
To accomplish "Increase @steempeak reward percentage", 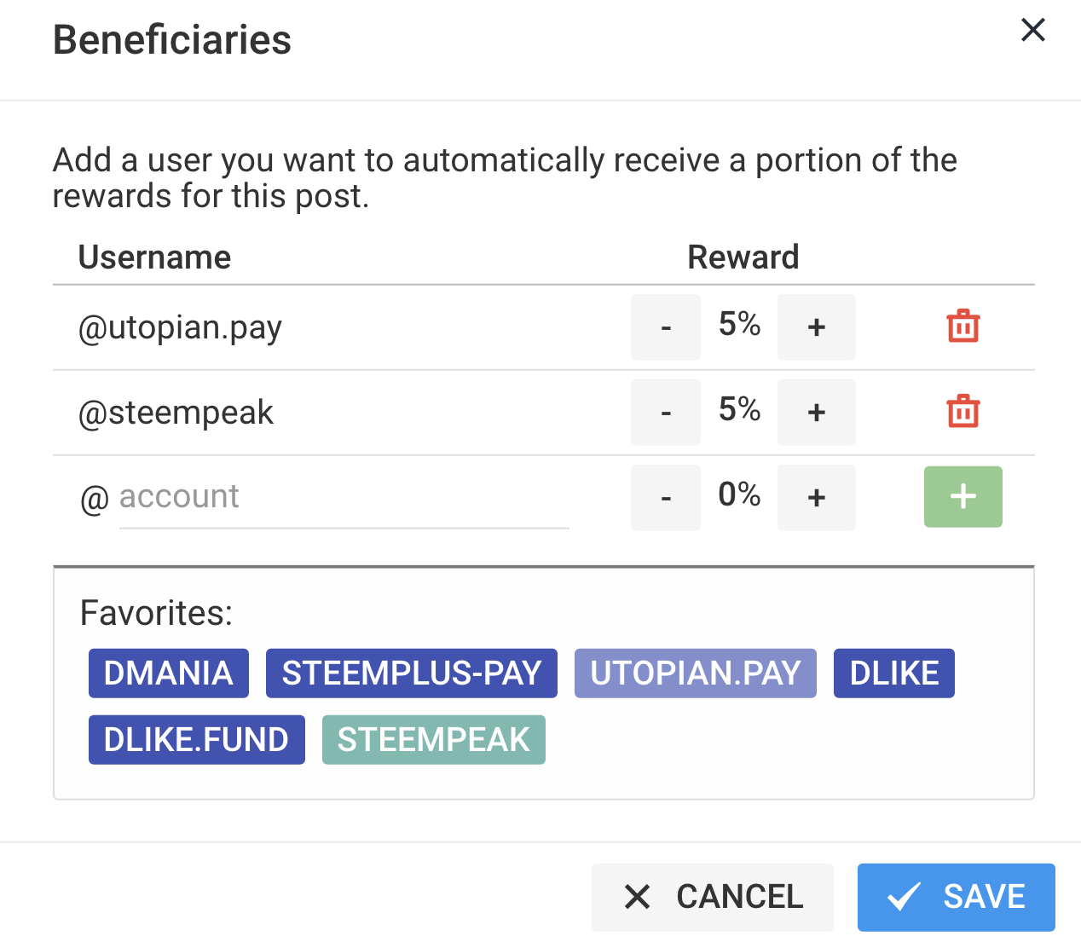I will 816,413.
